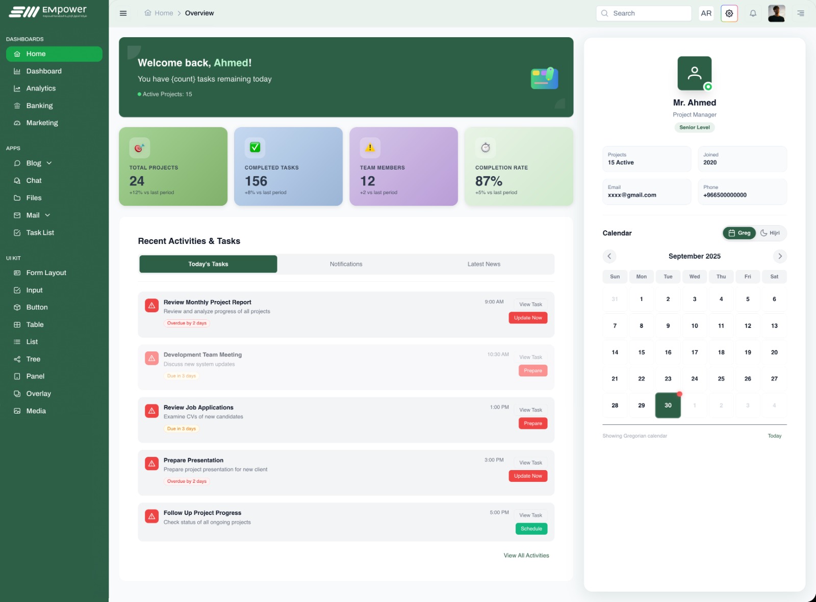The width and height of the screenshot is (816, 602).
Task: Switch calendar to Hijri mode
Action: (770, 233)
